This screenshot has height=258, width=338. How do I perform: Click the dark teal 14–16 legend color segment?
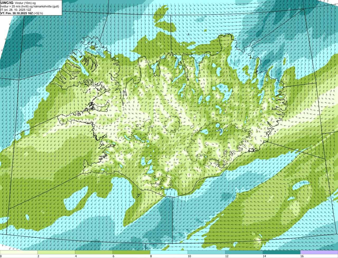(282, 252)
